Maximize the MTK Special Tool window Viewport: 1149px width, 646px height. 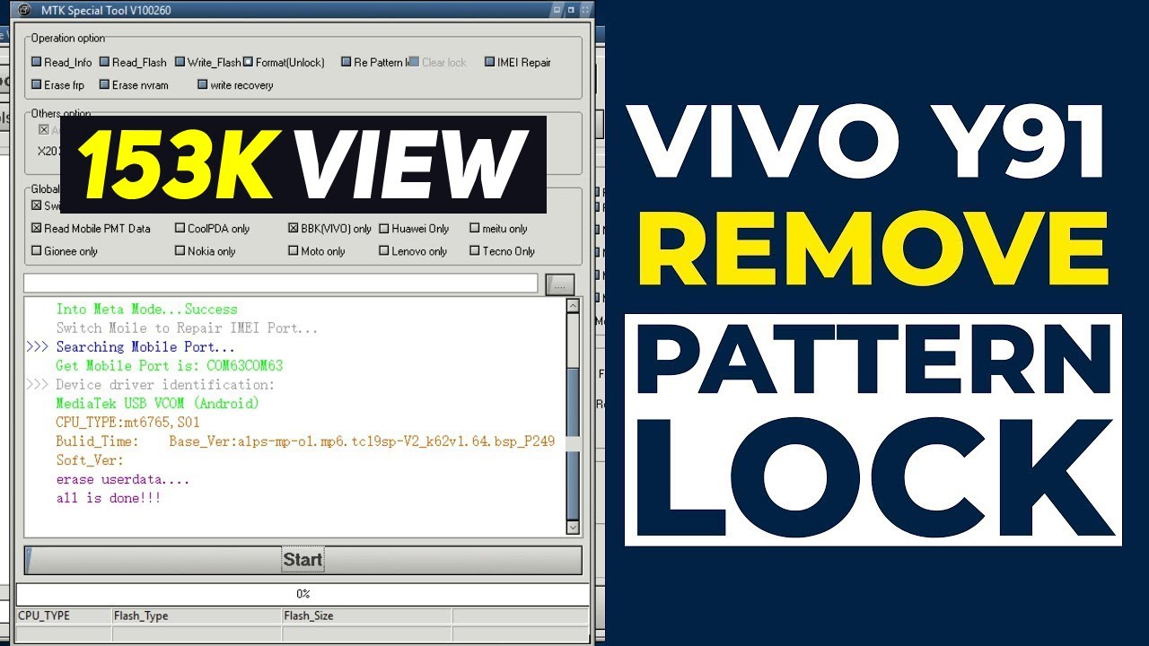[x=571, y=10]
